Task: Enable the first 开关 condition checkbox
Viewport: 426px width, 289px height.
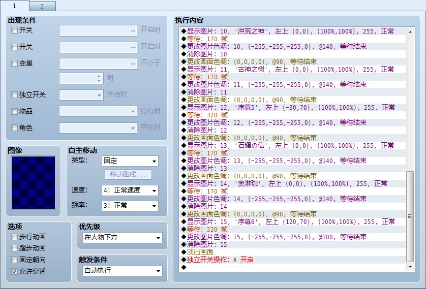Action: [14, 30]
